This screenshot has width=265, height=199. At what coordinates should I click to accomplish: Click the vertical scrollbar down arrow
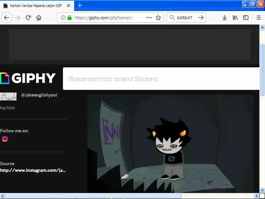tap(262, 190)
